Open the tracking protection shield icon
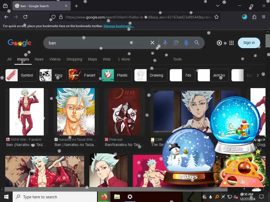 tap(54, 17)
